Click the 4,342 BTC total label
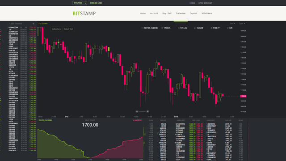The width and height of the screenshot is (286, 161). click(137, 120)
